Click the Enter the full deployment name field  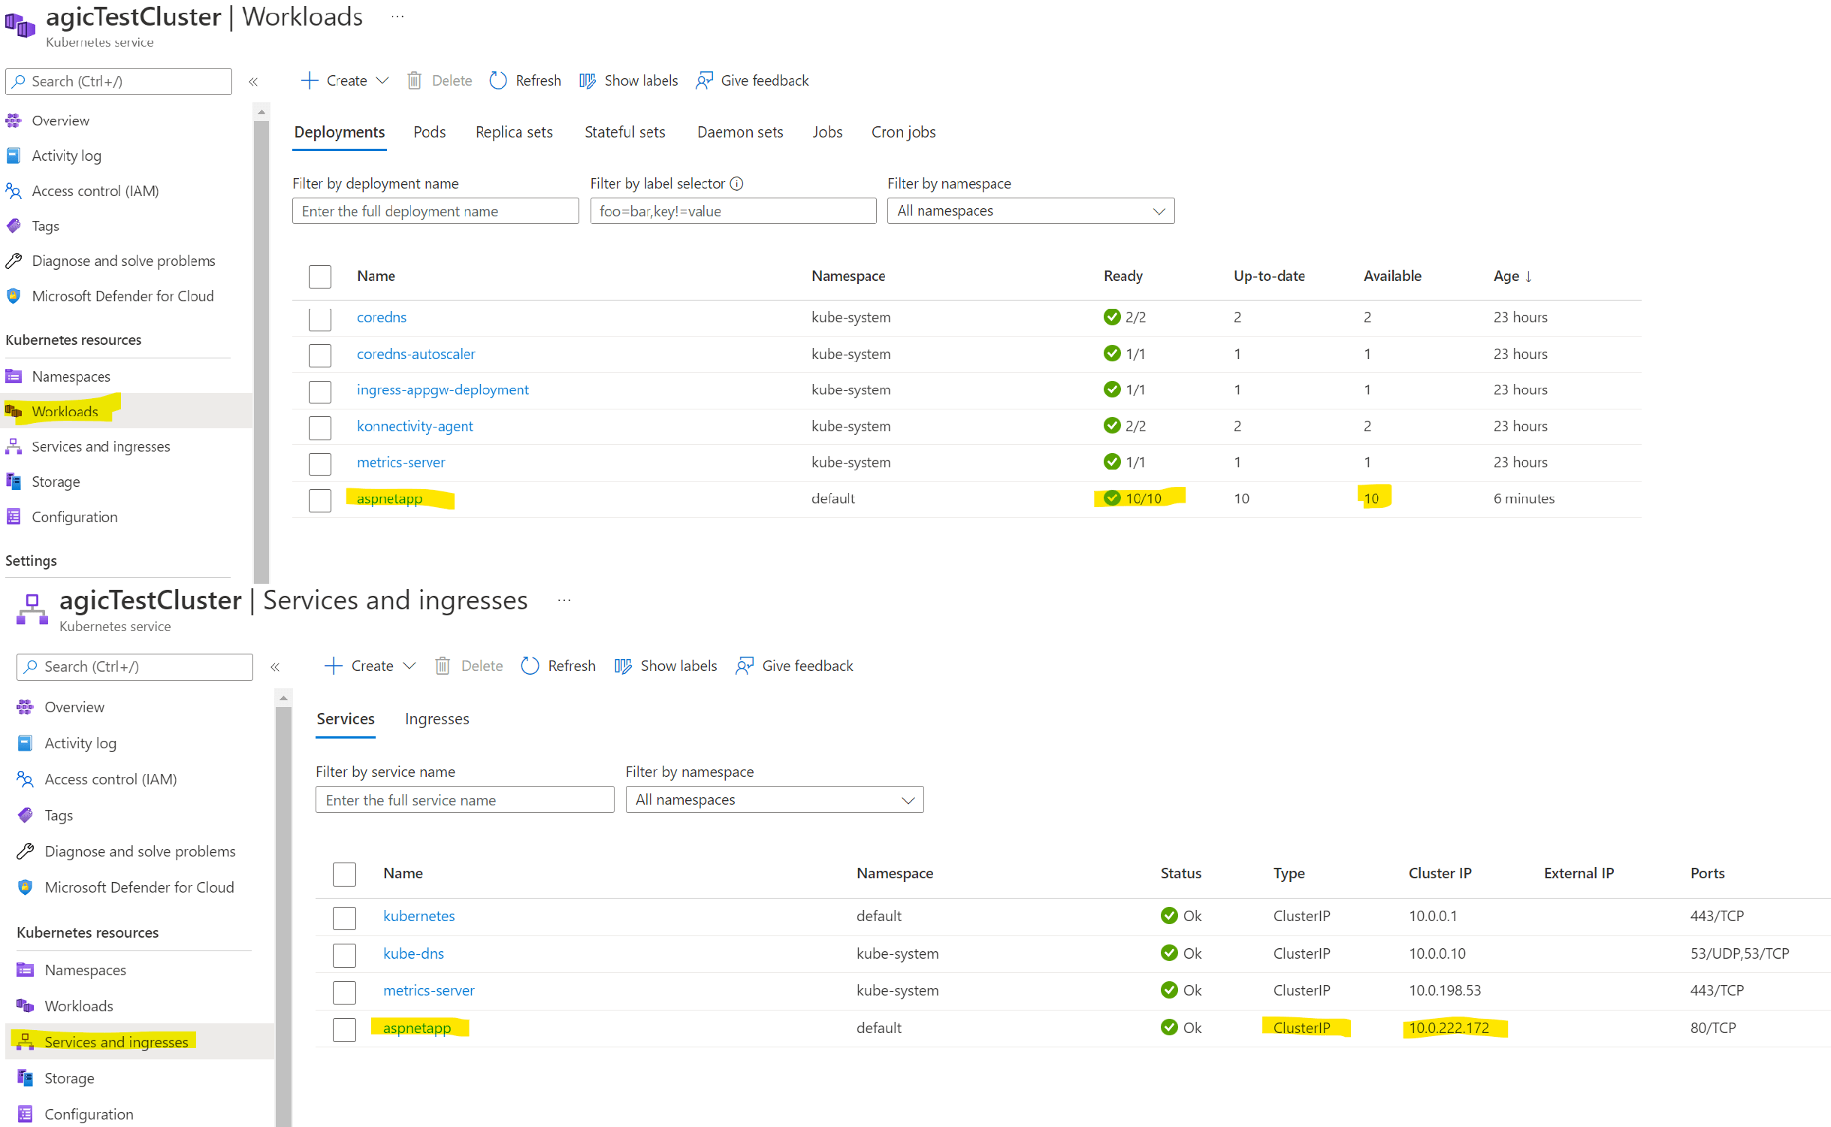point(434,210)
